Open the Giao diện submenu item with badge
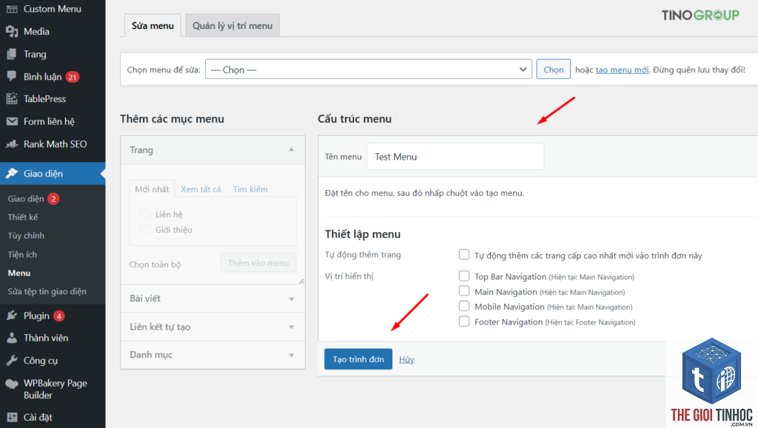 (x=26, y=199)
